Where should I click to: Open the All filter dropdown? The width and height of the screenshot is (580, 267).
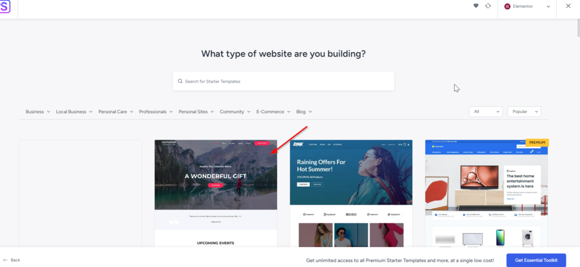point(485,111)
